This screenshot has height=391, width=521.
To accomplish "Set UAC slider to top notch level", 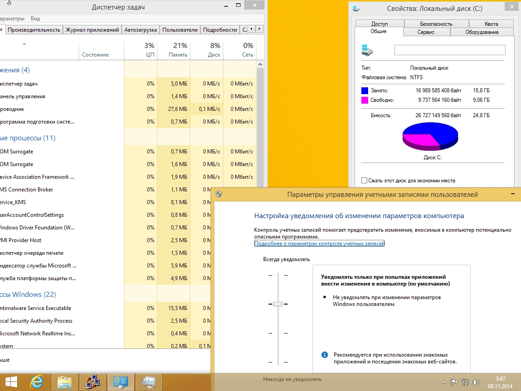I will (x=278, y=275).
